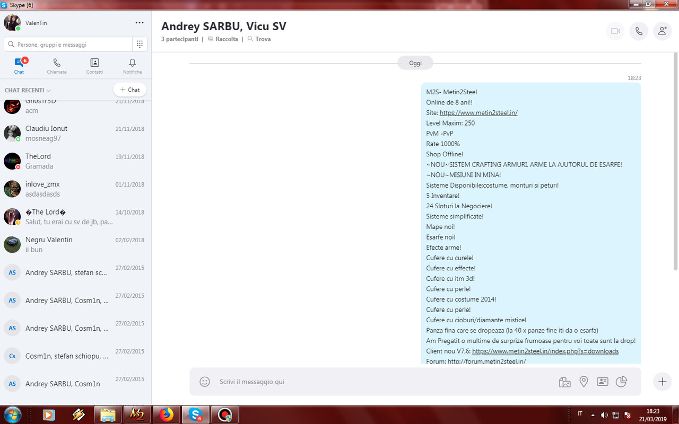
Task: Switch to the Chat tab
Action: pos(19,66)
